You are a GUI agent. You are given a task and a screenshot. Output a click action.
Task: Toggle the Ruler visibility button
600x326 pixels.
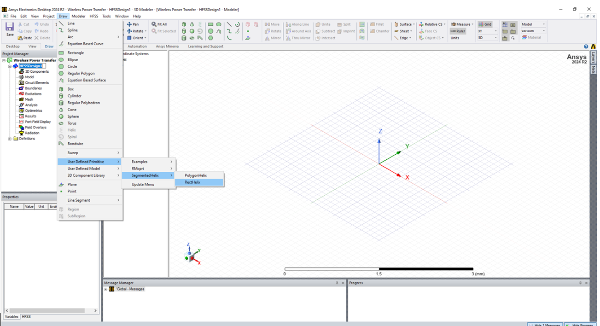[458, 31]
